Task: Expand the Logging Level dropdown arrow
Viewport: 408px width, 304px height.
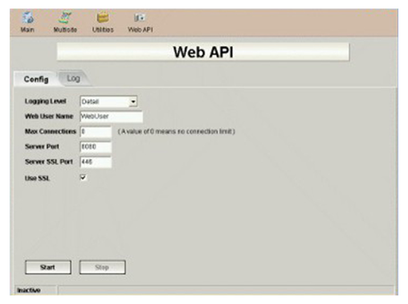Action: point(133,102)
